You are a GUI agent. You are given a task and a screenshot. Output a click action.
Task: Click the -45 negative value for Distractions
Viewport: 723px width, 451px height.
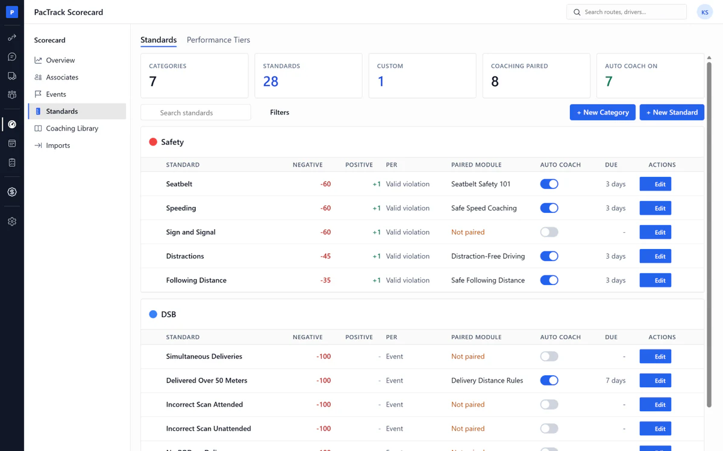pyautogui.click(x=325, y=256)
